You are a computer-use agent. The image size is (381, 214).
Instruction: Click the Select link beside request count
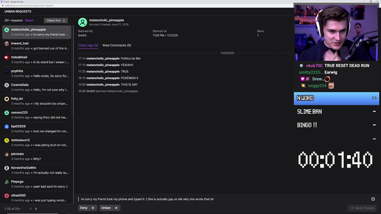point(29,20)
